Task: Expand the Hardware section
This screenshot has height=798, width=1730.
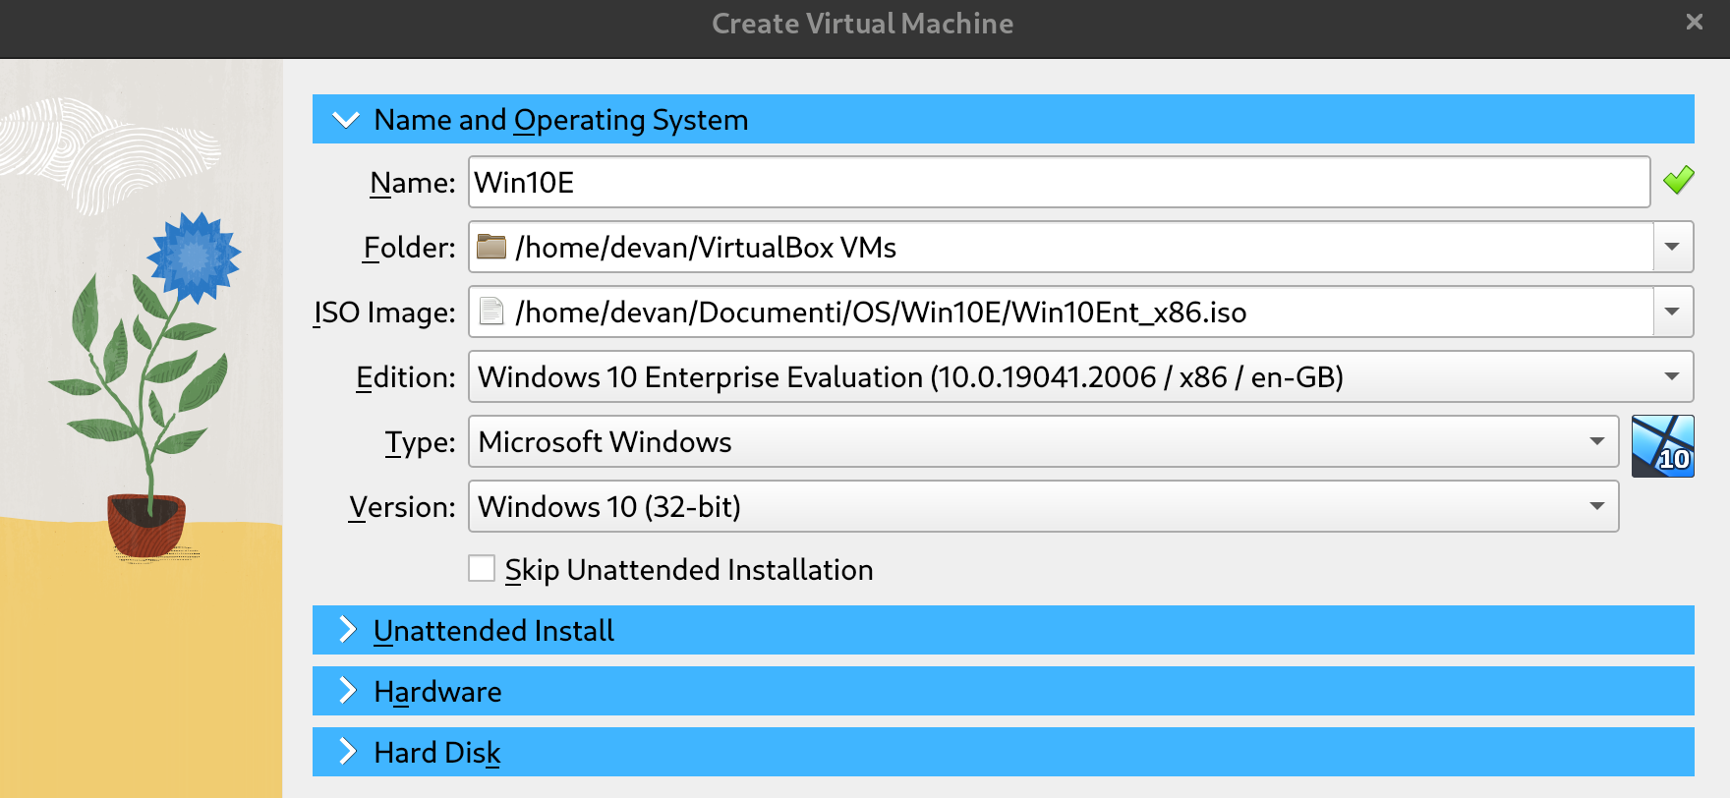Action: [x=438, y=691]
